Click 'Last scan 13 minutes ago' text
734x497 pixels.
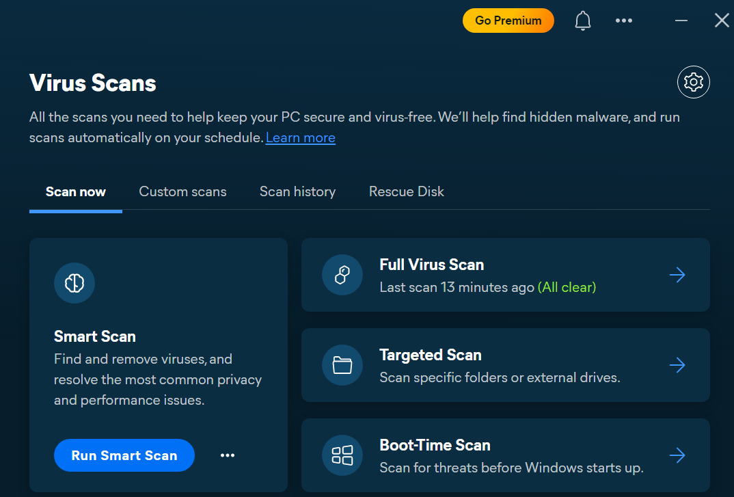pos(457,287)
